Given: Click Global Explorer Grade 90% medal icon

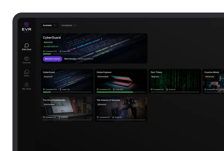Looking at the screenshot, I should click(114, 89).
